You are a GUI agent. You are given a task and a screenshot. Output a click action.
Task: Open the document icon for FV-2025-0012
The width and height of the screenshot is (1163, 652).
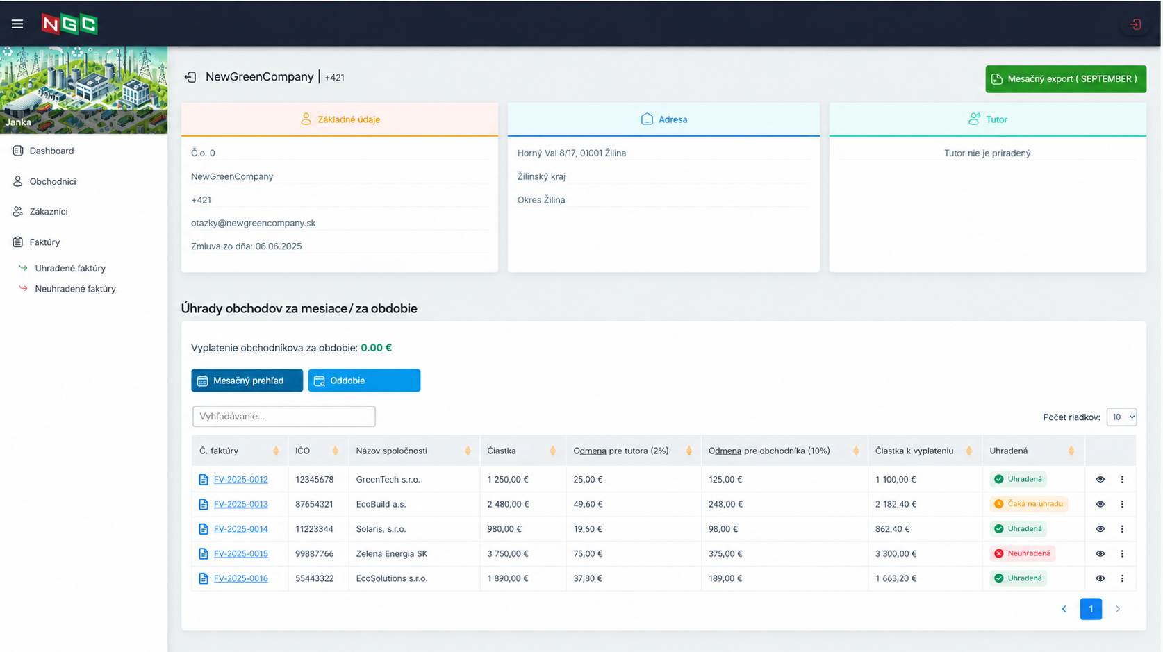click(204, 480)
